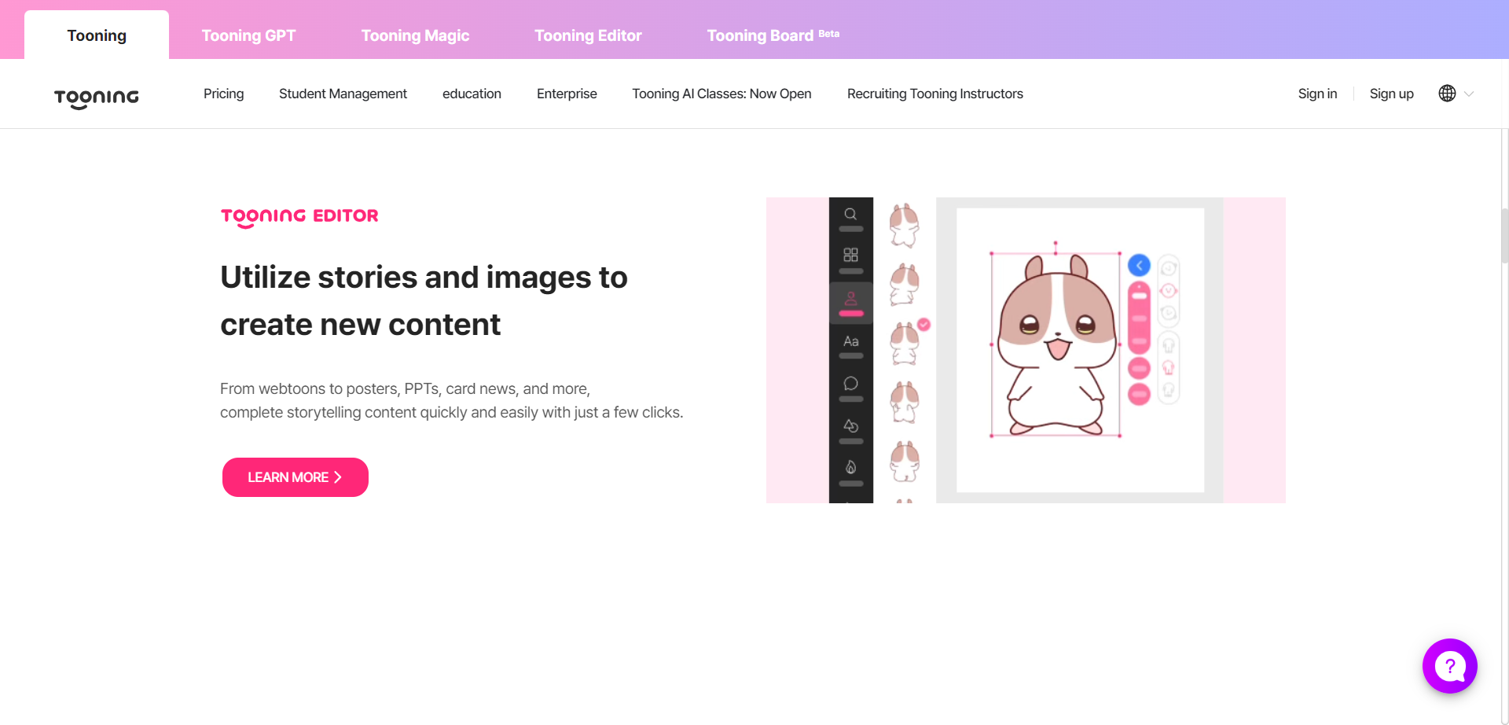This screenshot has width=1509, height=725.
Task: Select the character icon in editor sidebar
Action: pyautogui.click(x=850, y=299)
